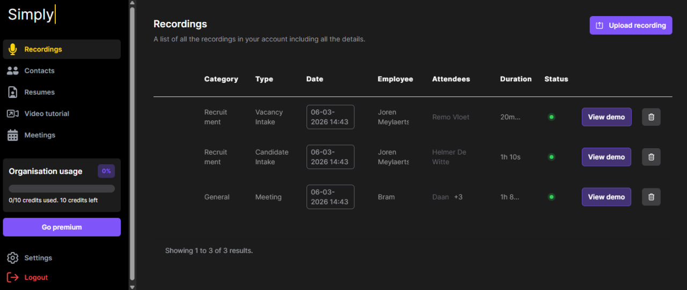Click the red Logout arrow icon
Viewport: 687px width, 290px height.
13,277
